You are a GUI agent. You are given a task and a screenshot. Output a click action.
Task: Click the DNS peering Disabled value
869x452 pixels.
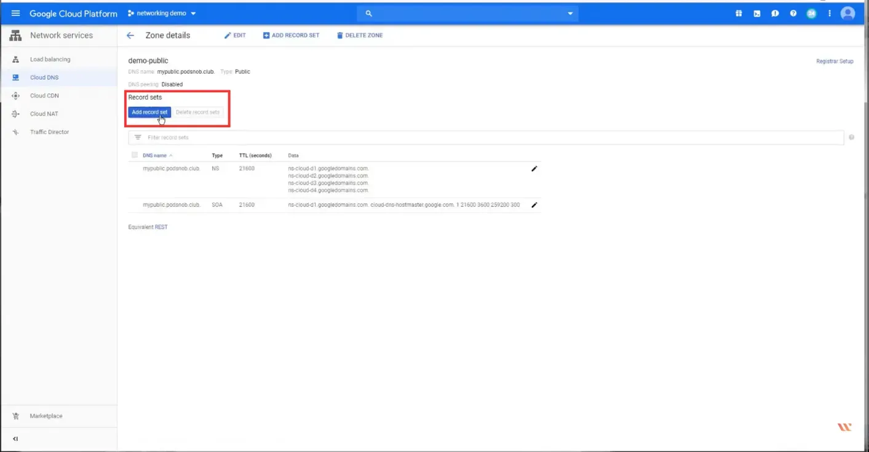click(x=172, y=85)
